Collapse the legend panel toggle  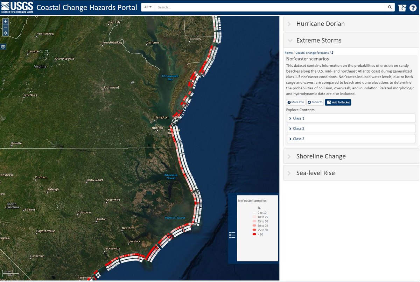(x=232, y=235)
